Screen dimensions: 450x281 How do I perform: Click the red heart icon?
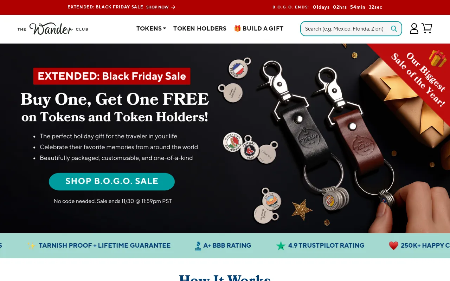(393, 246)
